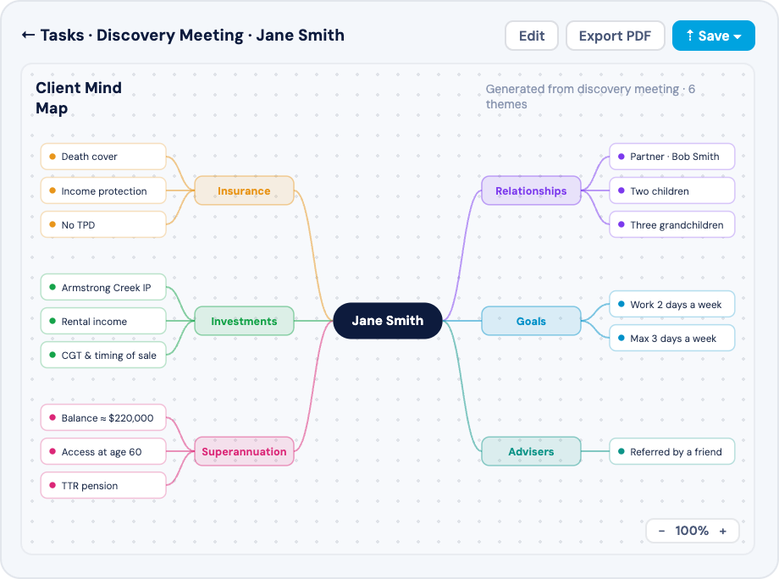Viewport: 779px width, 579px height.
Task: Select the Relationships theme node
Action: click(x=531, y=190)
